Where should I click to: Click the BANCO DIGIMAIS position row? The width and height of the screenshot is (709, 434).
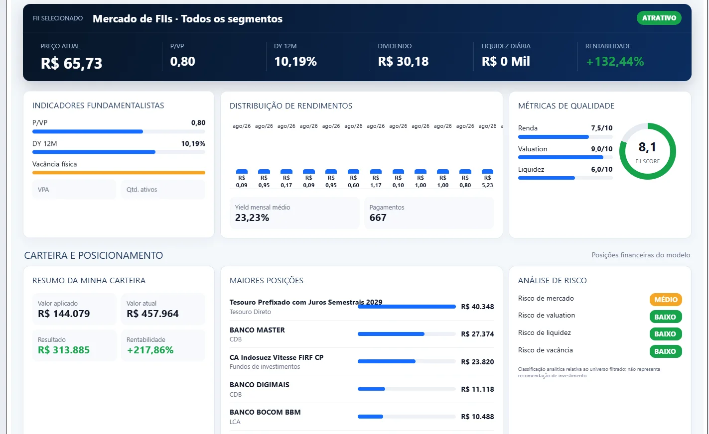(362, 389)
